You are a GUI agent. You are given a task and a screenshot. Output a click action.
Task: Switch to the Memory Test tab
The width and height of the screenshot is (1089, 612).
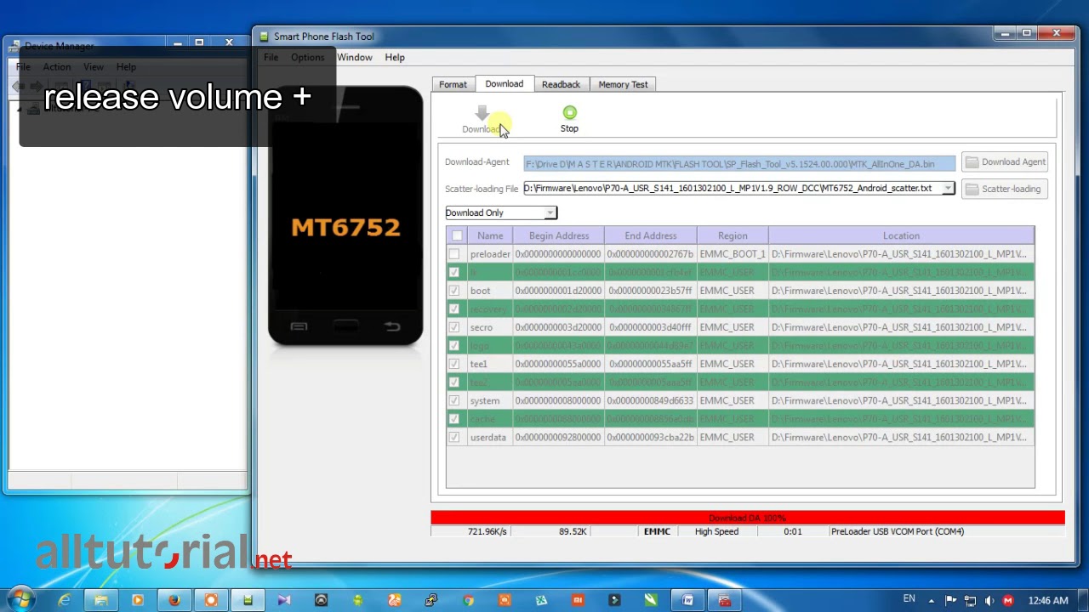pos(623,84)
